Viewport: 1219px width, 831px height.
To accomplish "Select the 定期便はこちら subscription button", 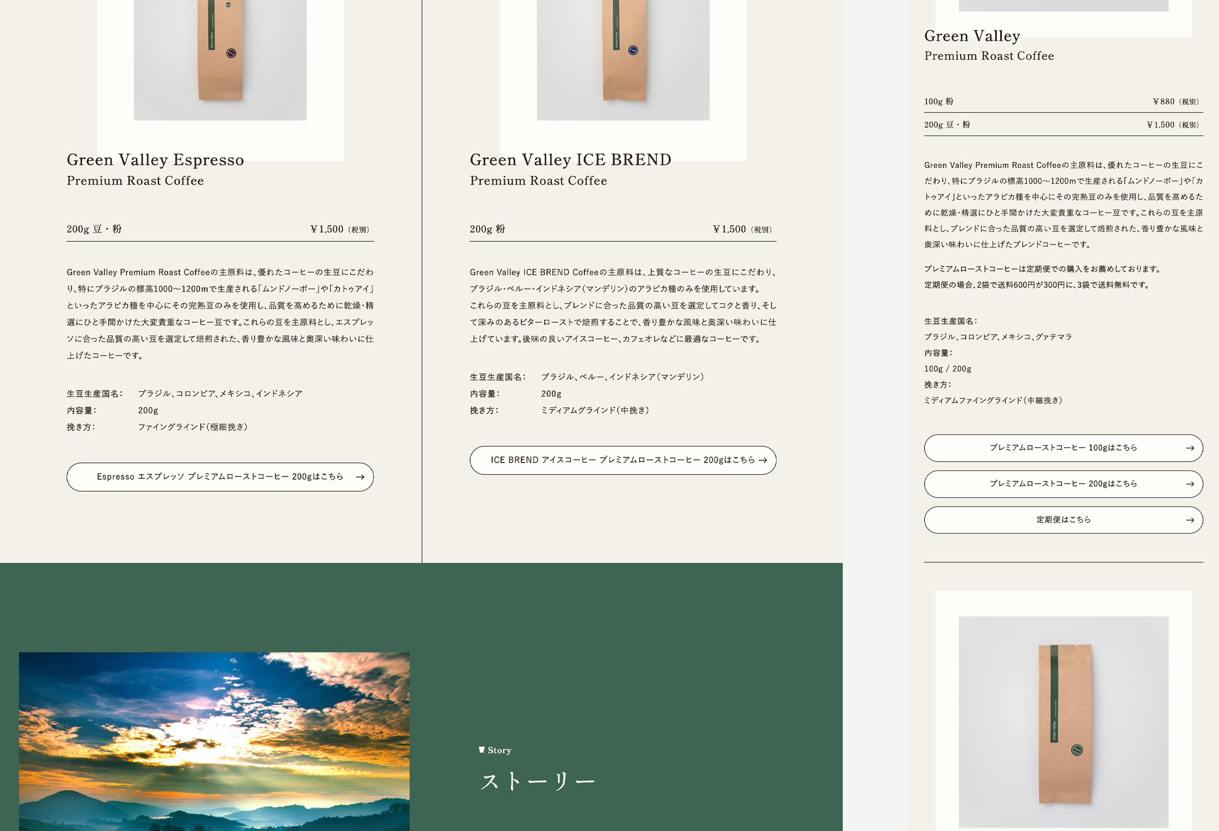I will [x=1063, y=520].
